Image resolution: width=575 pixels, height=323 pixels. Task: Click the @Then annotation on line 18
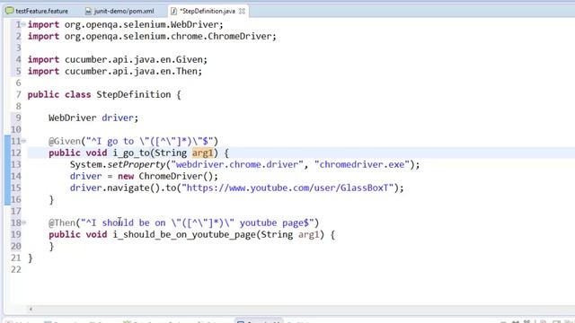point(62,223)
